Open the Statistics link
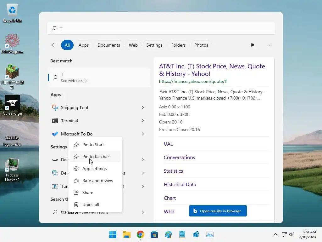The image size is (322, 242). [173, 171]
